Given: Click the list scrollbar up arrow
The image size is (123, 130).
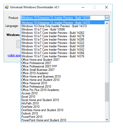Looking at the screenshot, I should [x=107, y=23].
